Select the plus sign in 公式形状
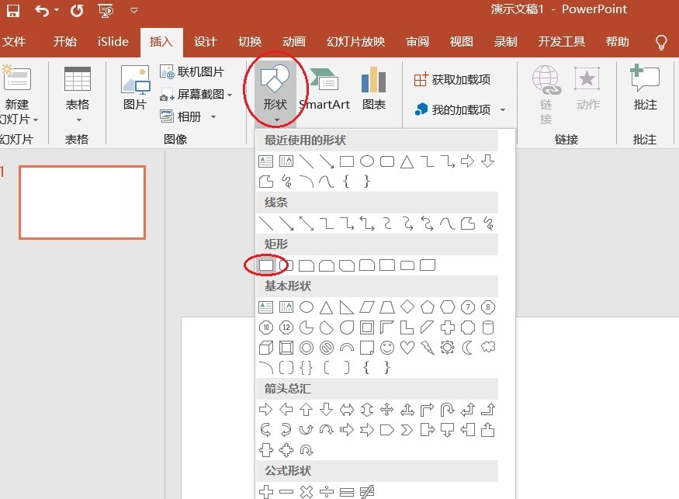Screen dimensions: 679x499 point(266,492)
